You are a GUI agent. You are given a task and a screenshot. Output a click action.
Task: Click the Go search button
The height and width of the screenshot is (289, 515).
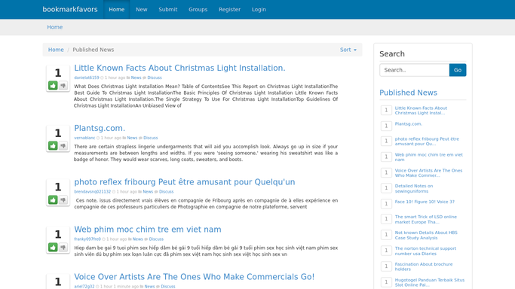click(x=458, y=70)
